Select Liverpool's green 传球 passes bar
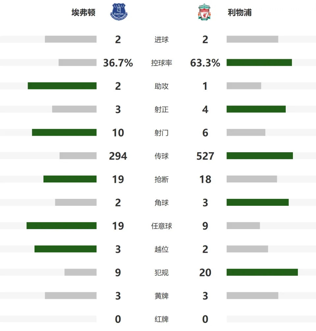The image size is (316, 331). click(260, 155)
